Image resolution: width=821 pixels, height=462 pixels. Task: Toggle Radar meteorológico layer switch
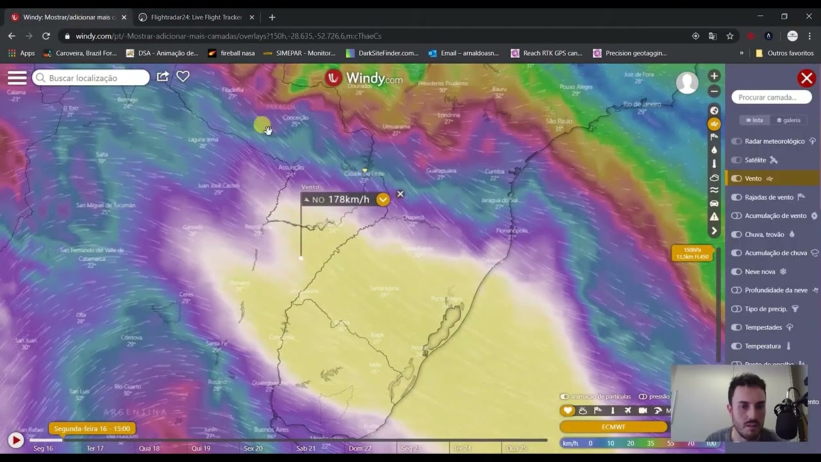click(736, 141)
